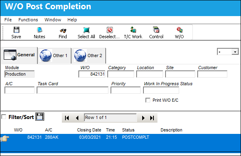Click the A/C column header in grid
The image size is (241, 156).
[x=49, y=130]
